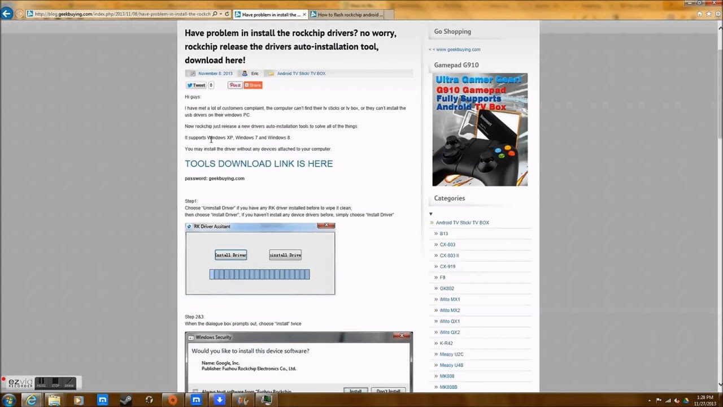Click the greyed Forward arrow button
The width and height of the screenshot is (723, 407).
[20, 14]
